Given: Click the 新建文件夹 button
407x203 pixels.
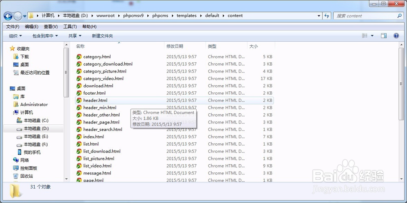Looking at the screenshot, I should 102,36.
